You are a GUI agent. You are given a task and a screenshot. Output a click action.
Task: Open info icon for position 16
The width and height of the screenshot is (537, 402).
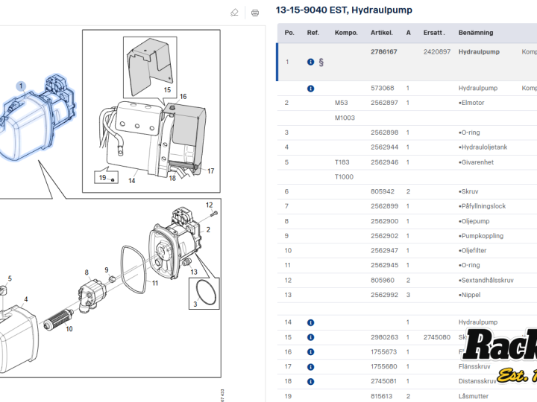pos(310,351)
